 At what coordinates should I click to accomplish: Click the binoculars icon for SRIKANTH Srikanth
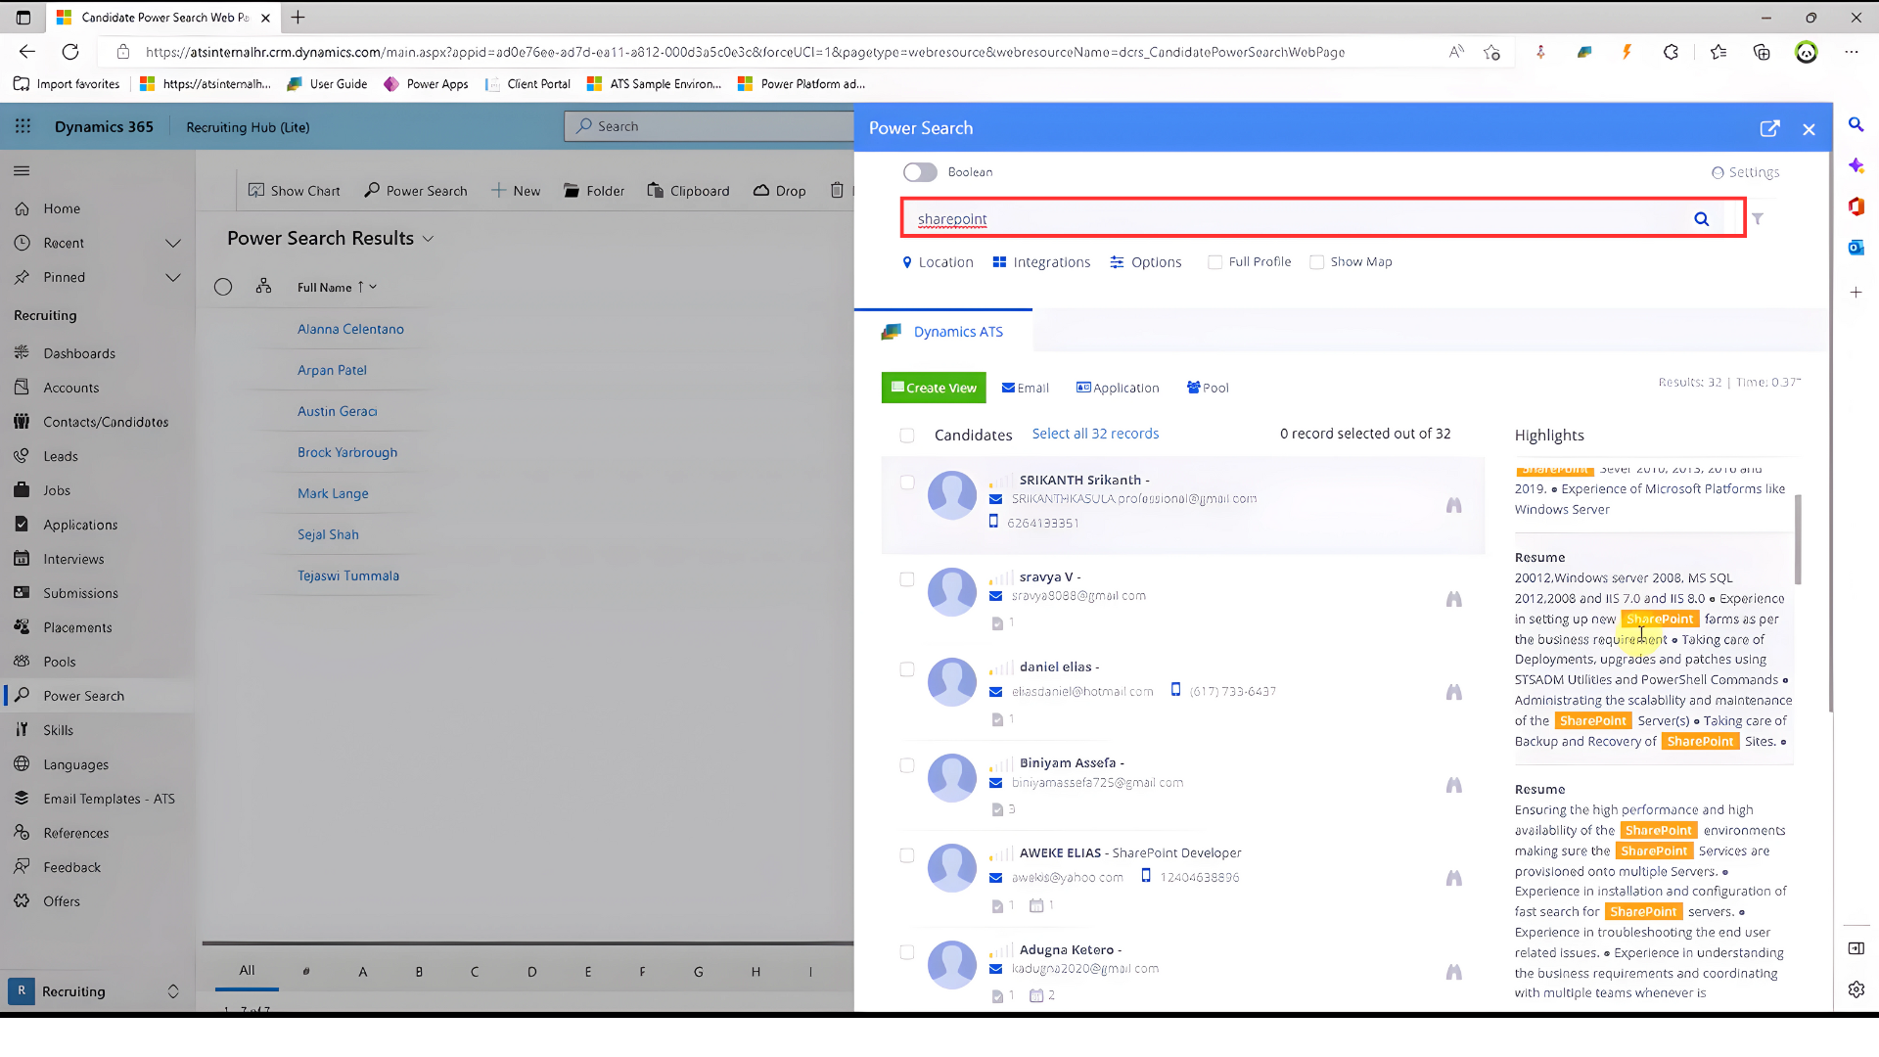coord(1453,506)
